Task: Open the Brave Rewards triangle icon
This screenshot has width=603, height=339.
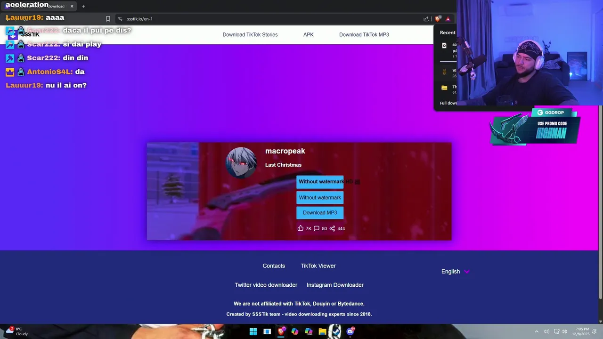Action: pyautogui.click(x=448, y=19)
